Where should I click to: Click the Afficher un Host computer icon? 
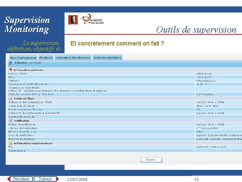pyautogui.click(x=10, y=63)
